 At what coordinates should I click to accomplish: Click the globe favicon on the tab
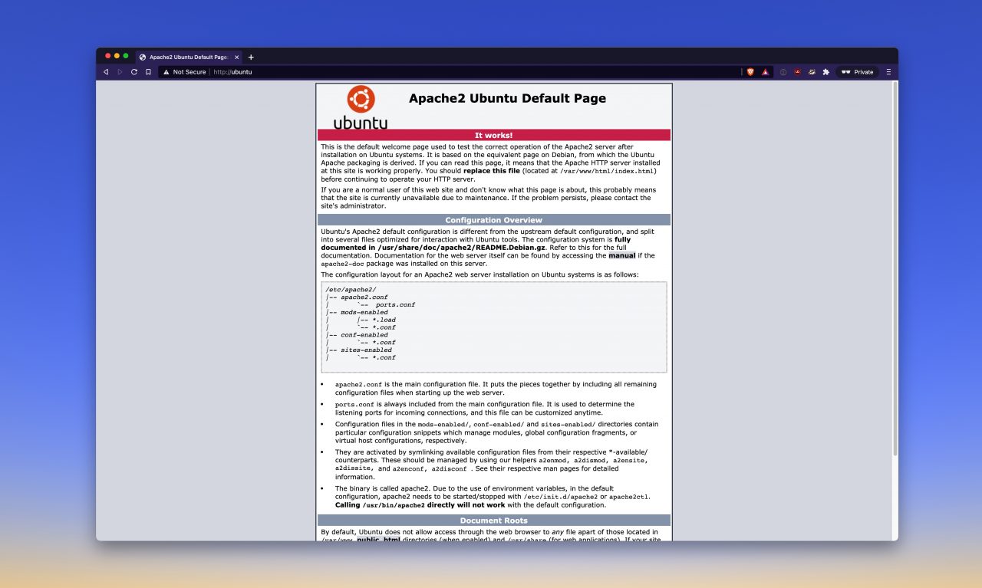pyautogui.click(x=143, y=57)
